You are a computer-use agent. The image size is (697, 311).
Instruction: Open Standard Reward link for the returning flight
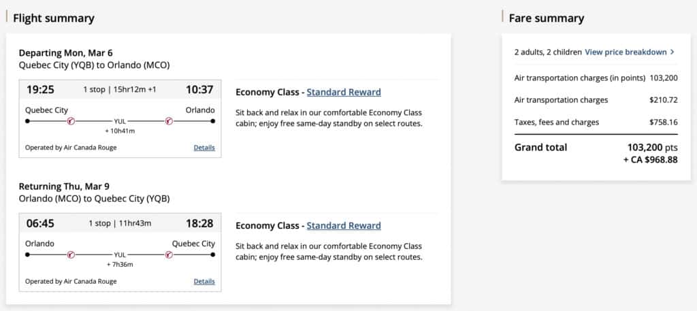[344, 225]
